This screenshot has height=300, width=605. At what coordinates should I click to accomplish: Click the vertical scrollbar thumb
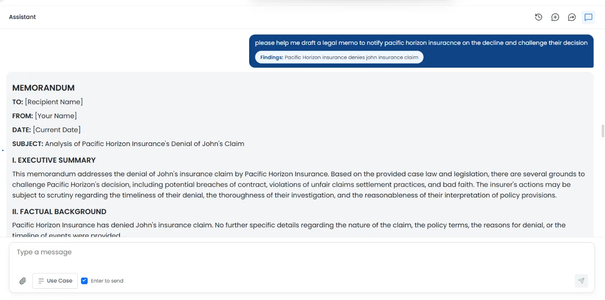[603, 131]
